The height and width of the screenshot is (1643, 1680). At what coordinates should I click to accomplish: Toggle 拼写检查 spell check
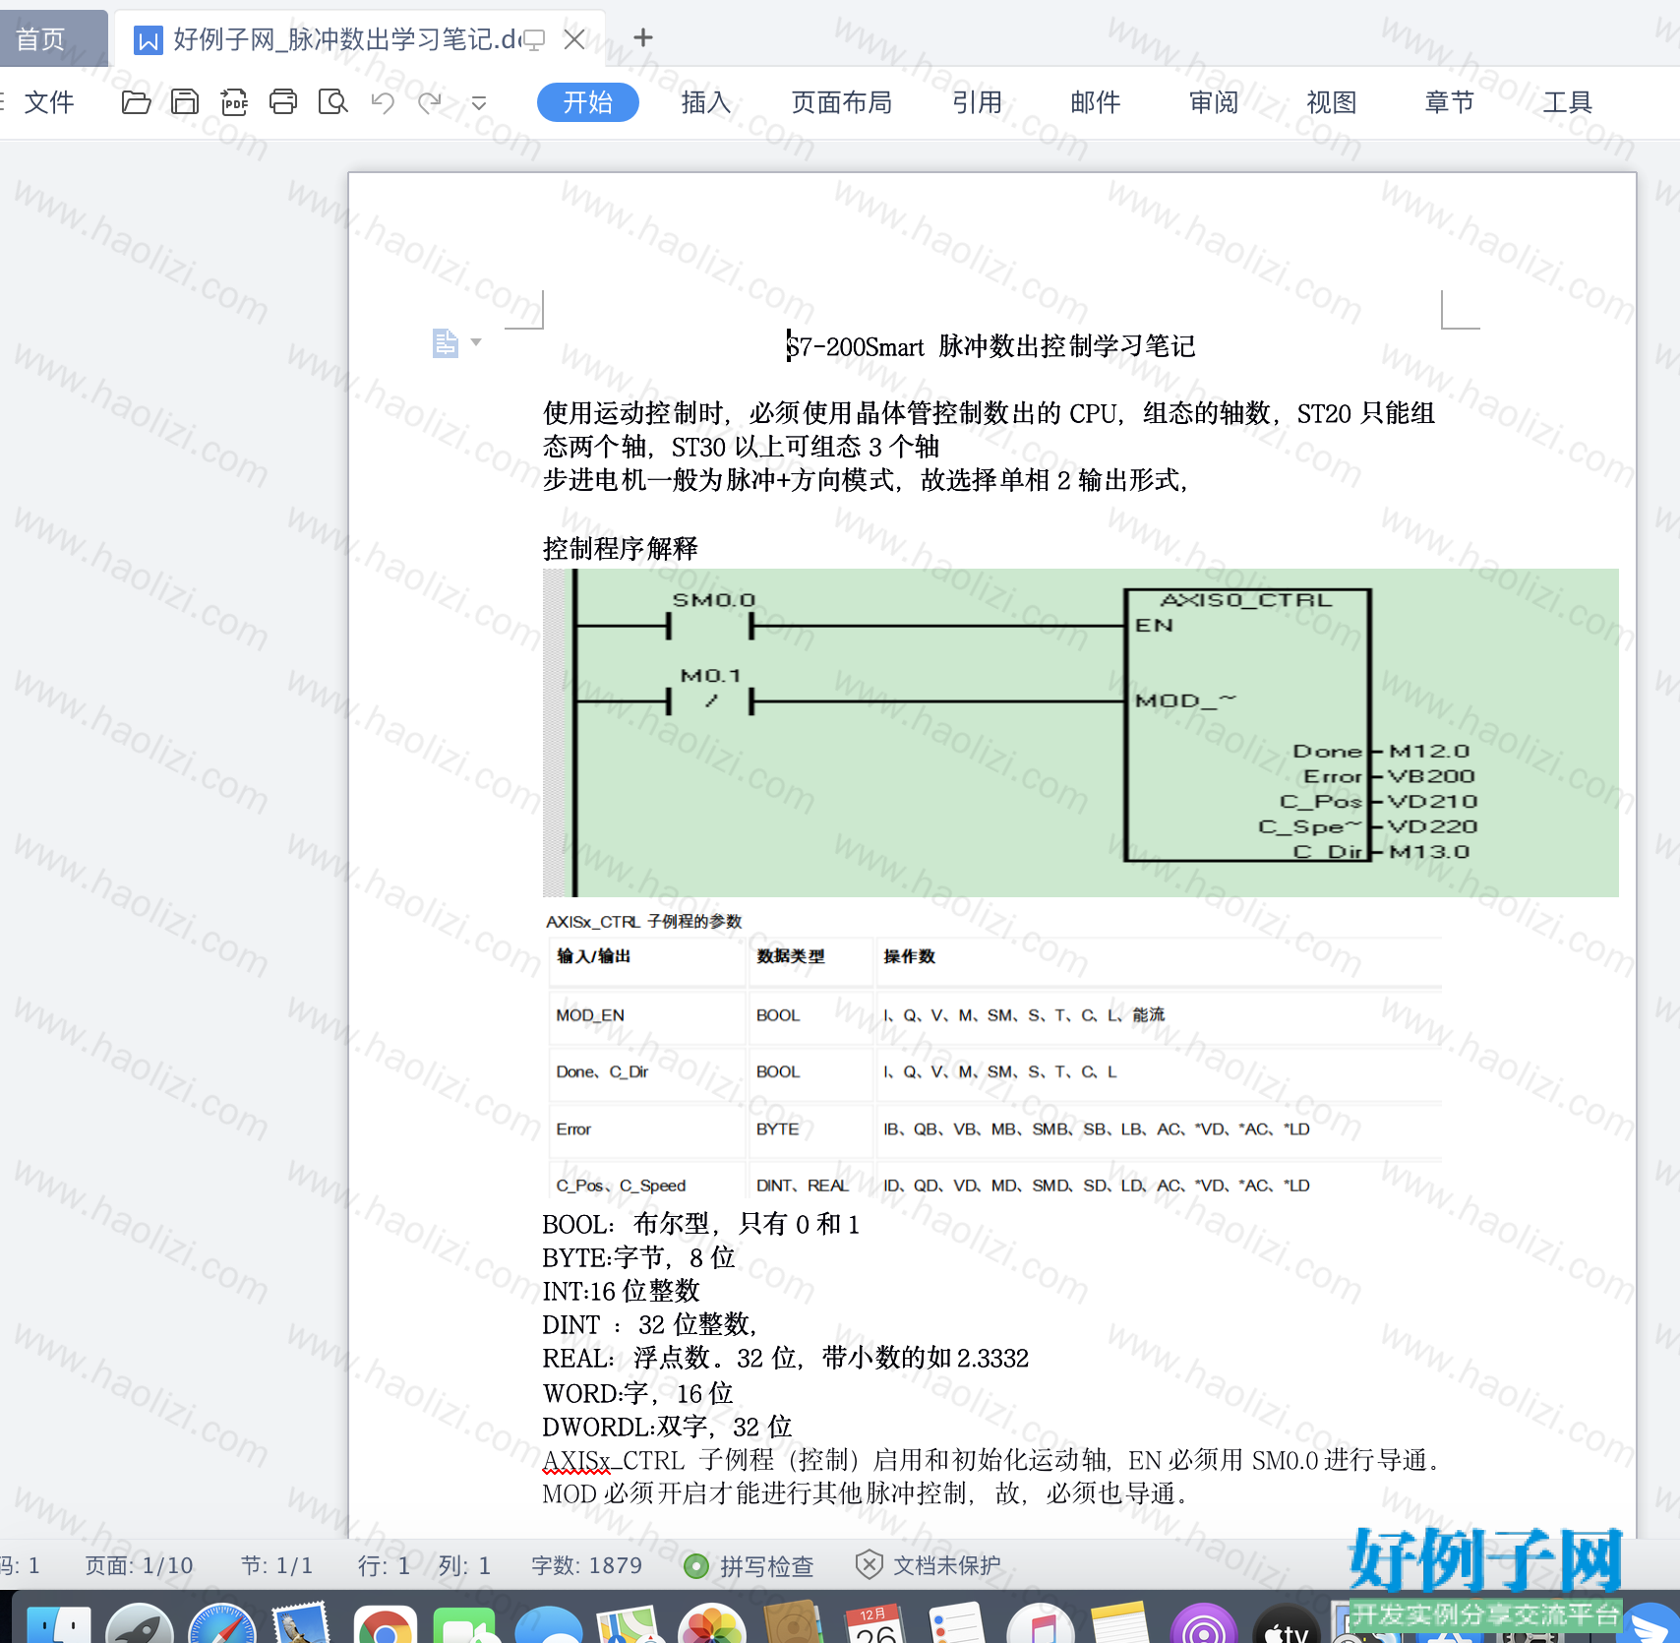(x=750, y=1565)
